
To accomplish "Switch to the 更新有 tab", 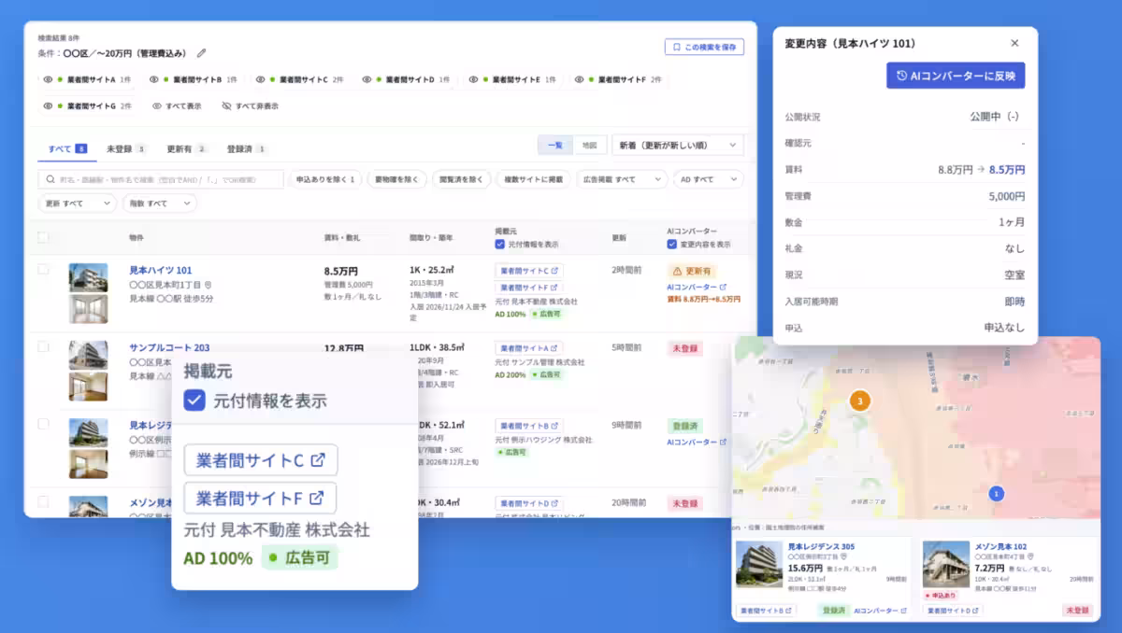I will (x=187, y=148).
